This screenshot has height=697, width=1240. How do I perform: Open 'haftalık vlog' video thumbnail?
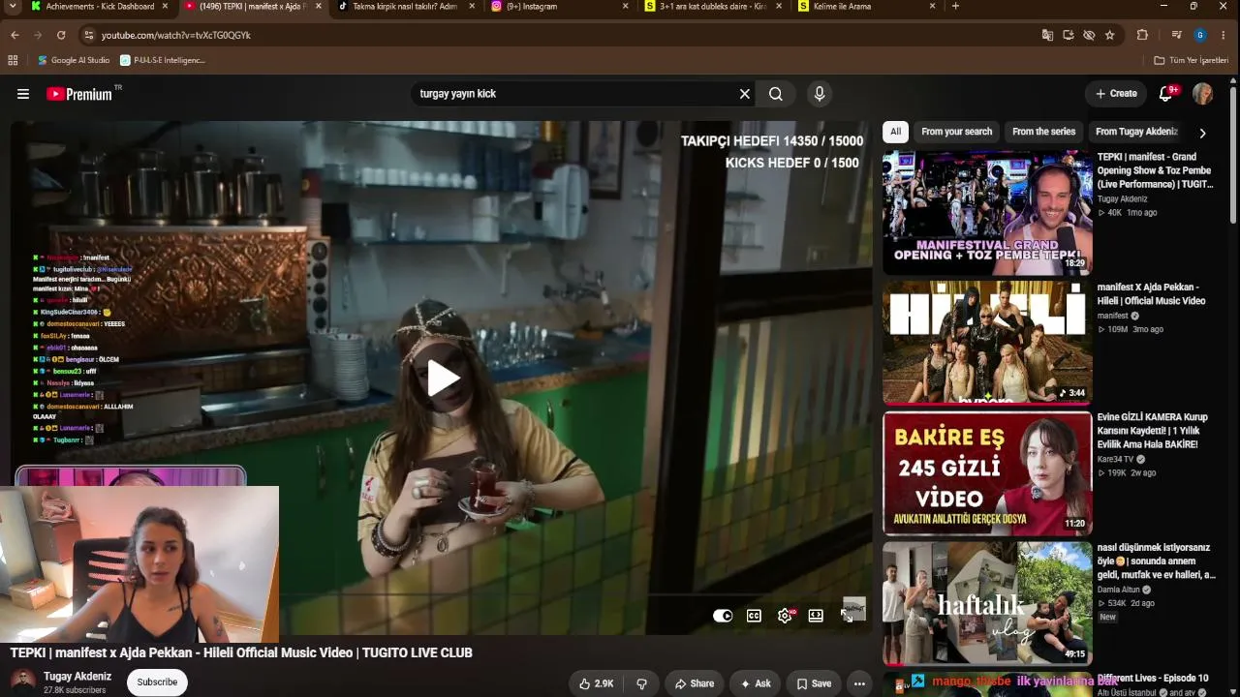[987, 603]
